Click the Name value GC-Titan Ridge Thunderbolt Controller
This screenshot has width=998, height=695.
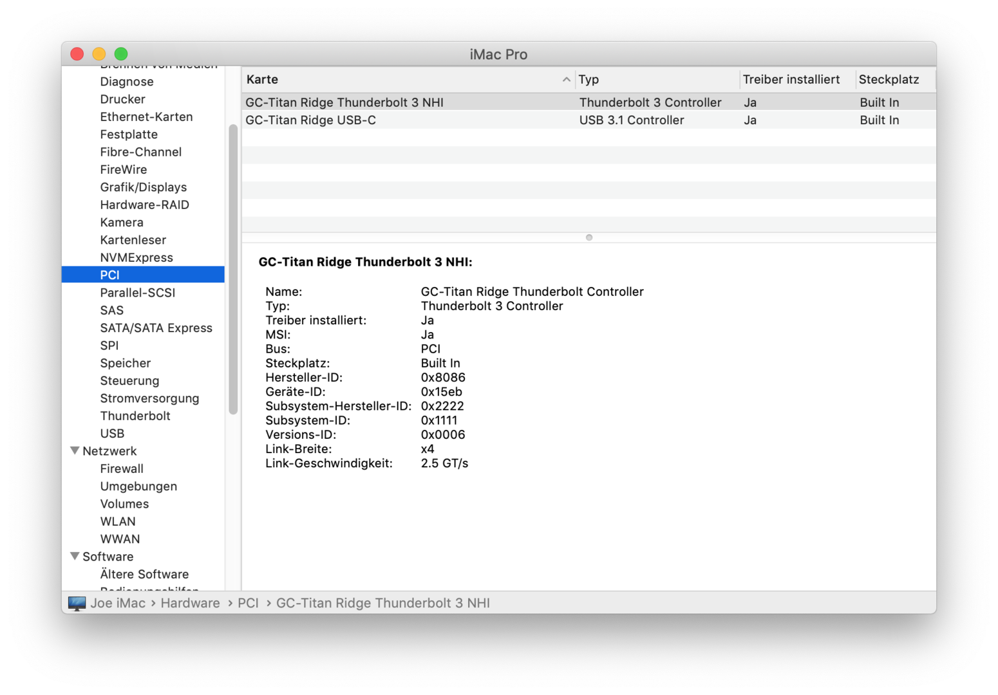[x=532, y=292]
